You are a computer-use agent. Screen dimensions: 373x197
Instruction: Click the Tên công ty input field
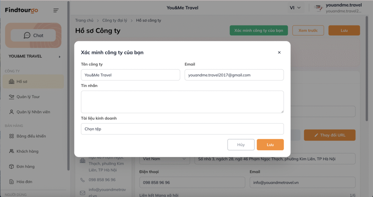130,75
